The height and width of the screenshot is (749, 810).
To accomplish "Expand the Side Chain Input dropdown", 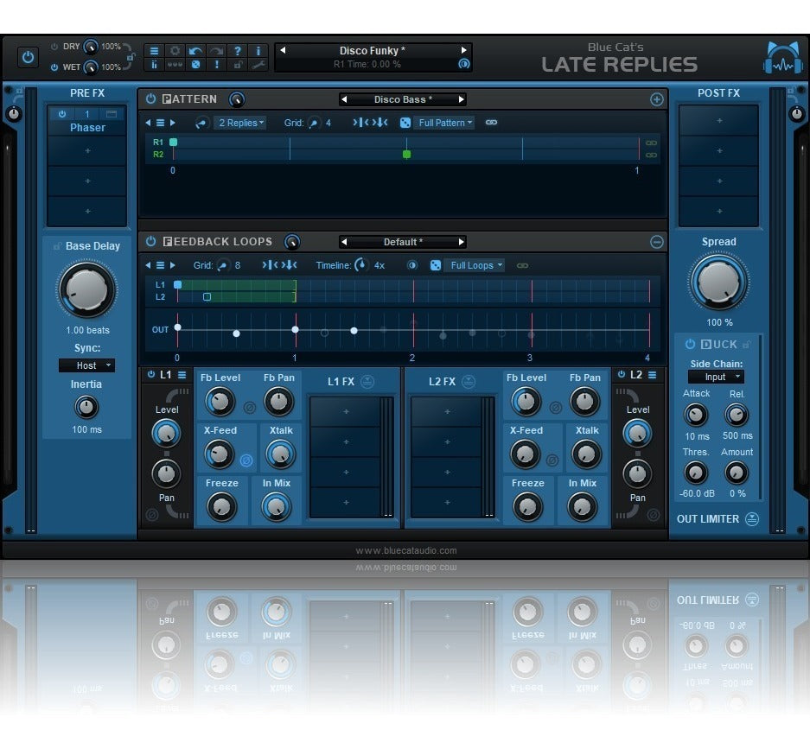I will [716, 377].
